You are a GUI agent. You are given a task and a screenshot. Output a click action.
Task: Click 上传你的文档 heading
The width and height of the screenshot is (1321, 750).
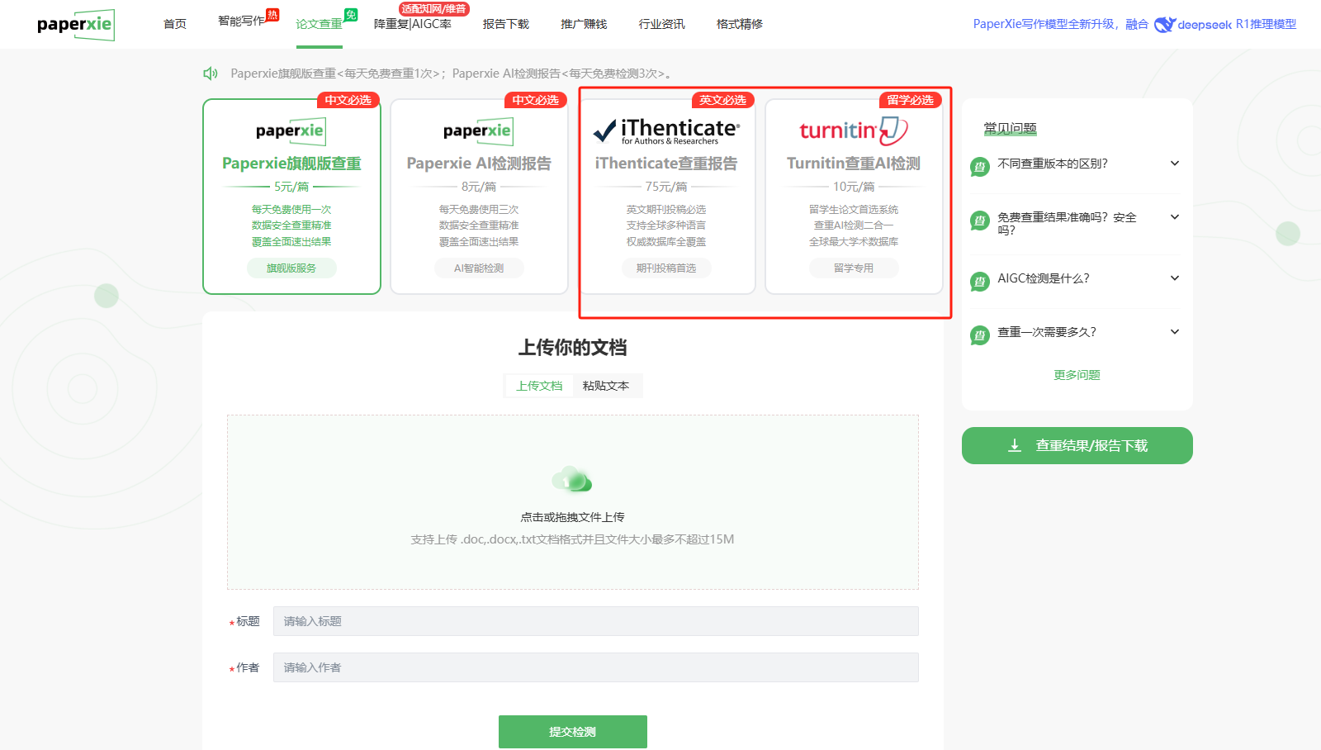tap(572, 348)
